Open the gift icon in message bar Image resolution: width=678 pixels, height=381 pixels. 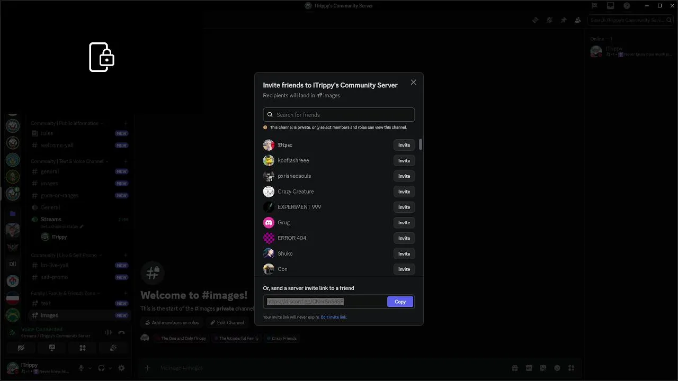click(x=514, y=368)
